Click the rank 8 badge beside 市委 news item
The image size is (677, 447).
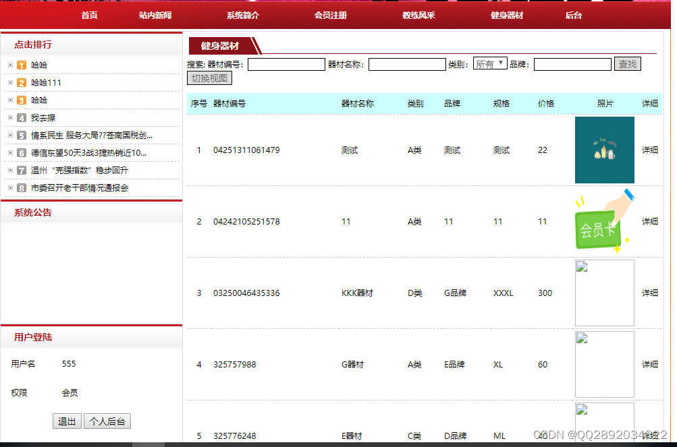coord(20,187)
